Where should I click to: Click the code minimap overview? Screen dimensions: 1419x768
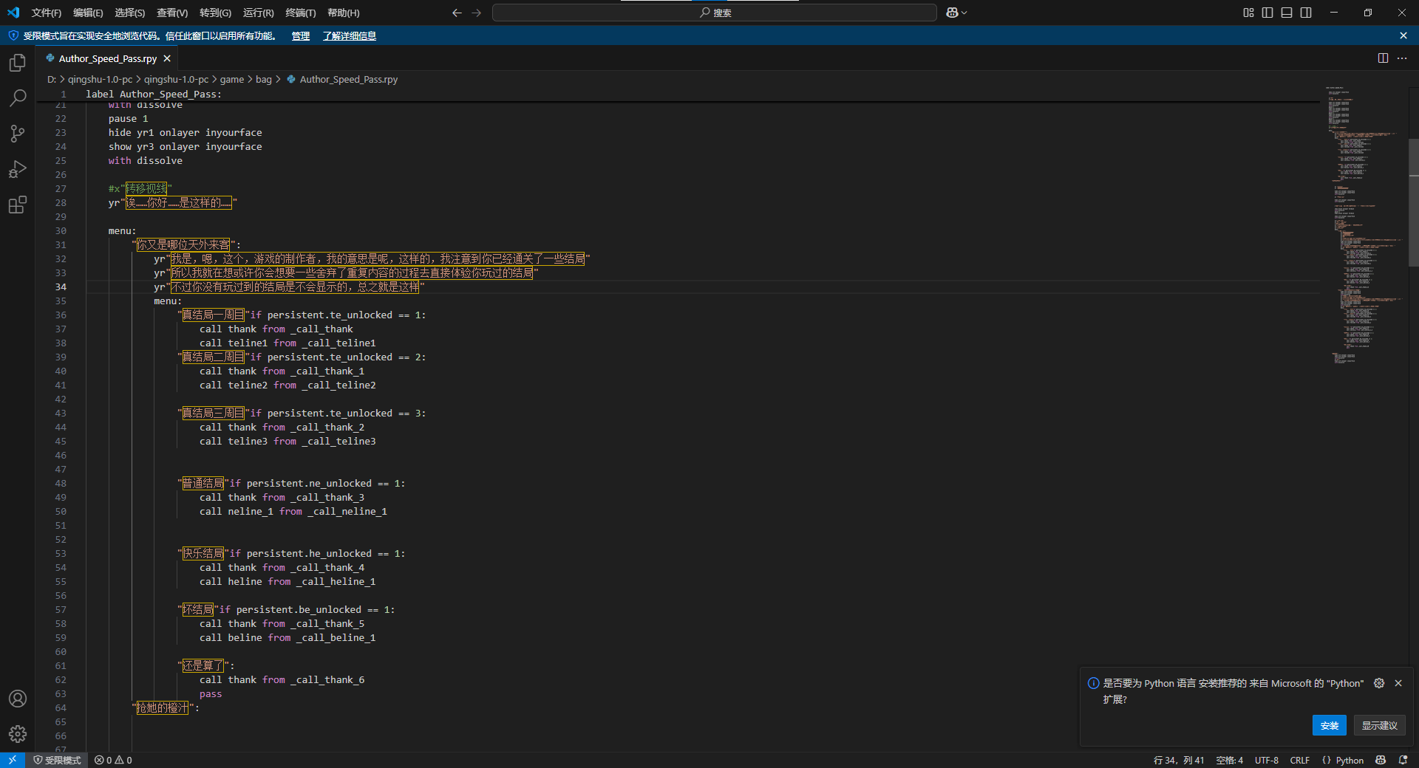click(x=1364, y=225)
